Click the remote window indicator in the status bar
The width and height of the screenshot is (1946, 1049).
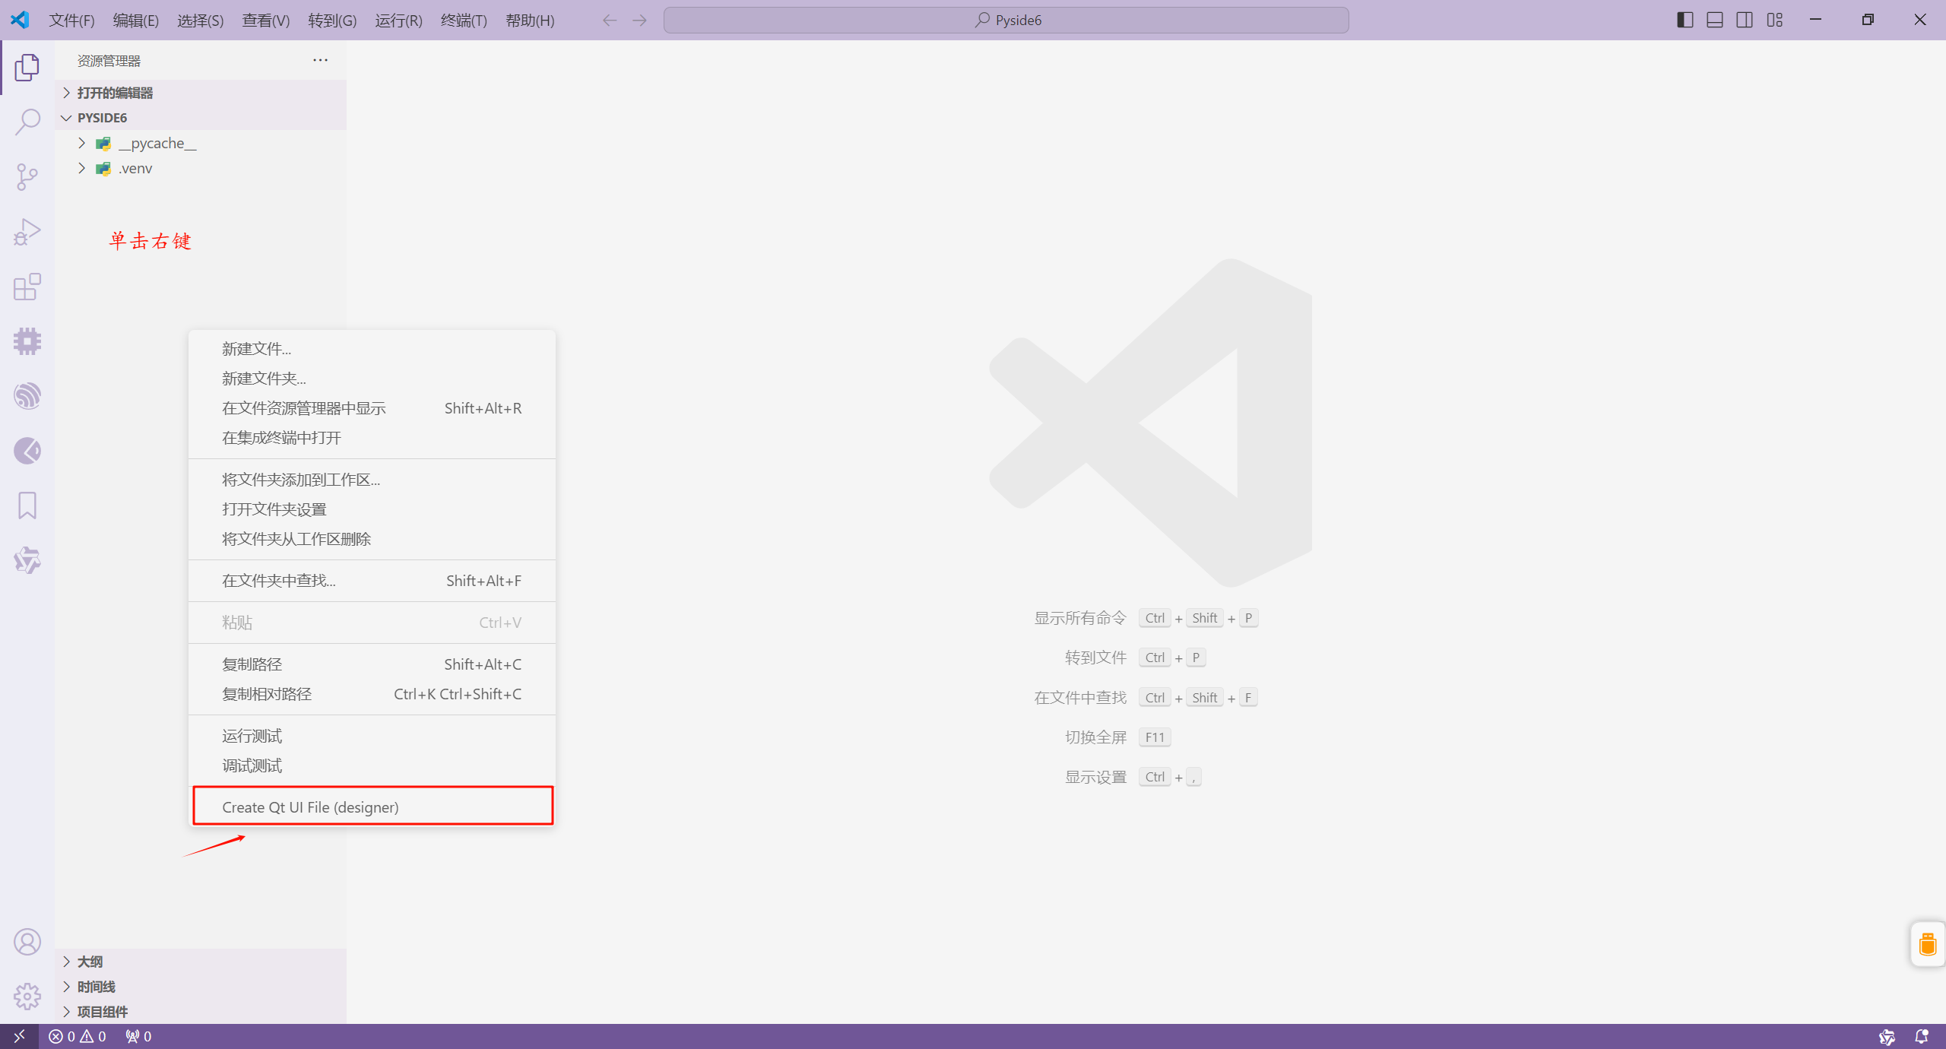coord(19,1036)
